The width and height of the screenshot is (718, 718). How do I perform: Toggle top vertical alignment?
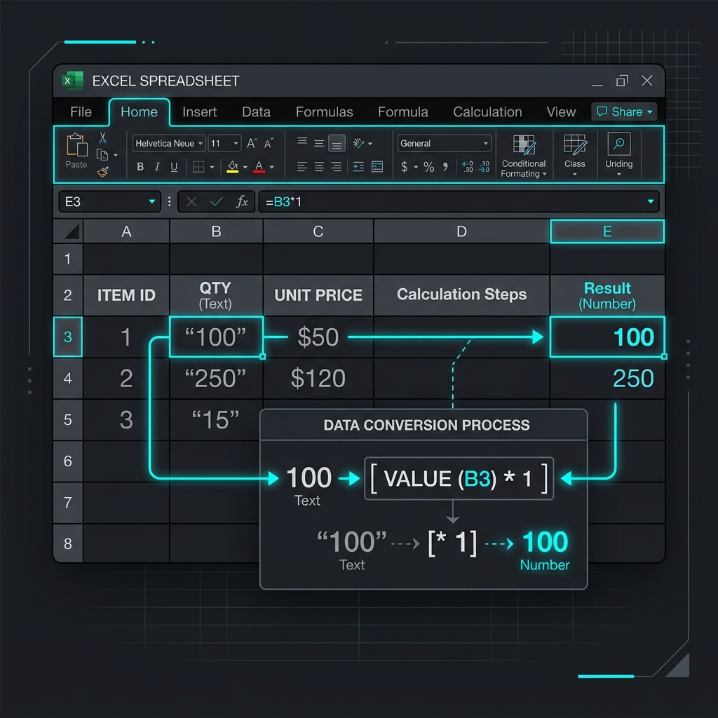302,142
